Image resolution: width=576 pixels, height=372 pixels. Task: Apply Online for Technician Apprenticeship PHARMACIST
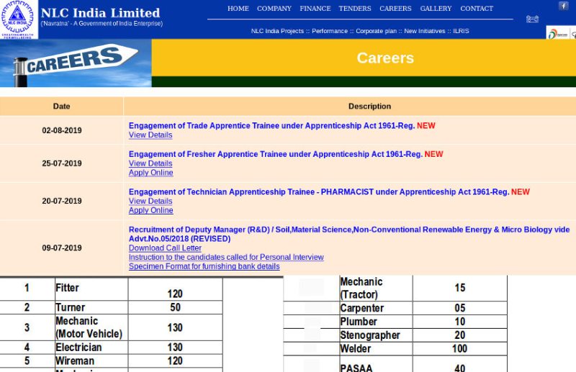pyautogui.click(x=150, y=211)
